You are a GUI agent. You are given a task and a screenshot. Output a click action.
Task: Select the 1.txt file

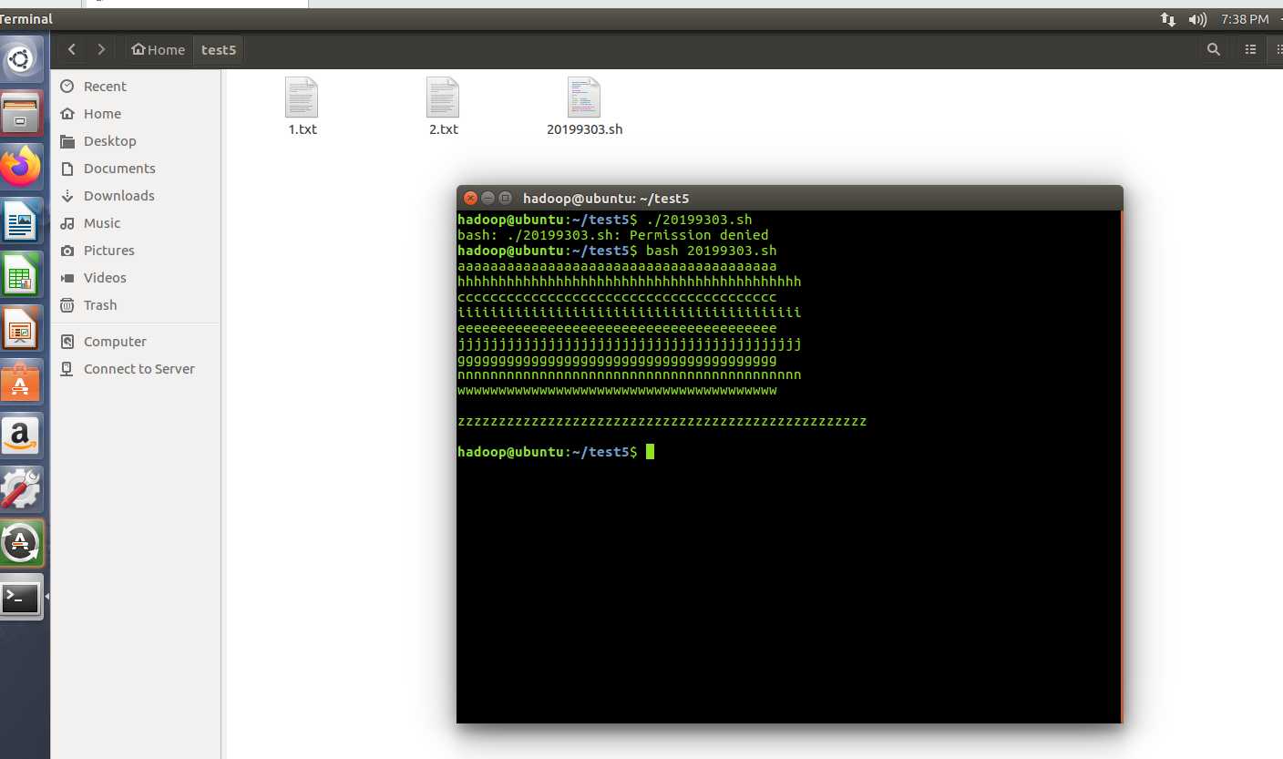pos(303,107)
